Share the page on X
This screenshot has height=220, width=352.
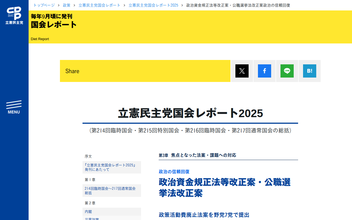click(242, 71)
